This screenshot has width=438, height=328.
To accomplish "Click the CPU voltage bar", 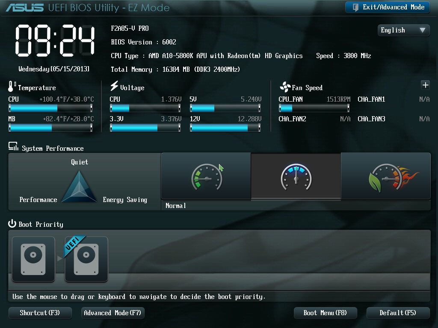I will (x=145, y=108).
